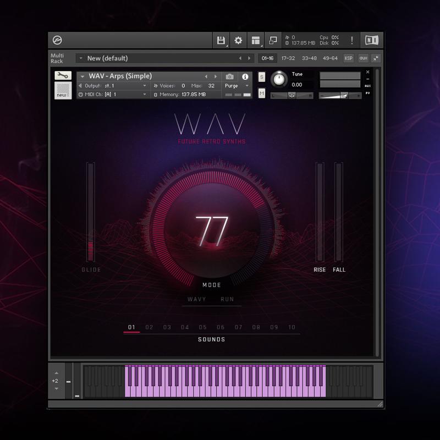Click the rack vertical scrollbar
Image resolution: width=440 pixels, height=440 pixels.
click(x=377, y=212)
